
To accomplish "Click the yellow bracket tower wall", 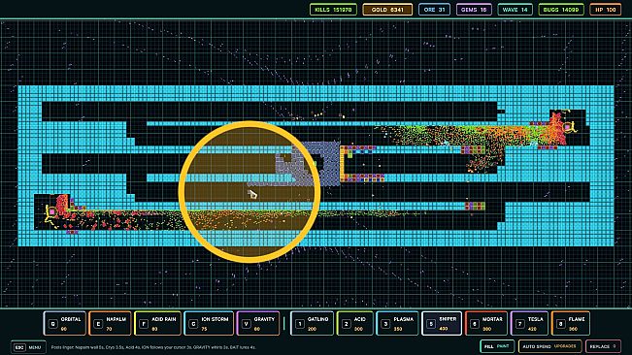I will click(x=342, y=164).
